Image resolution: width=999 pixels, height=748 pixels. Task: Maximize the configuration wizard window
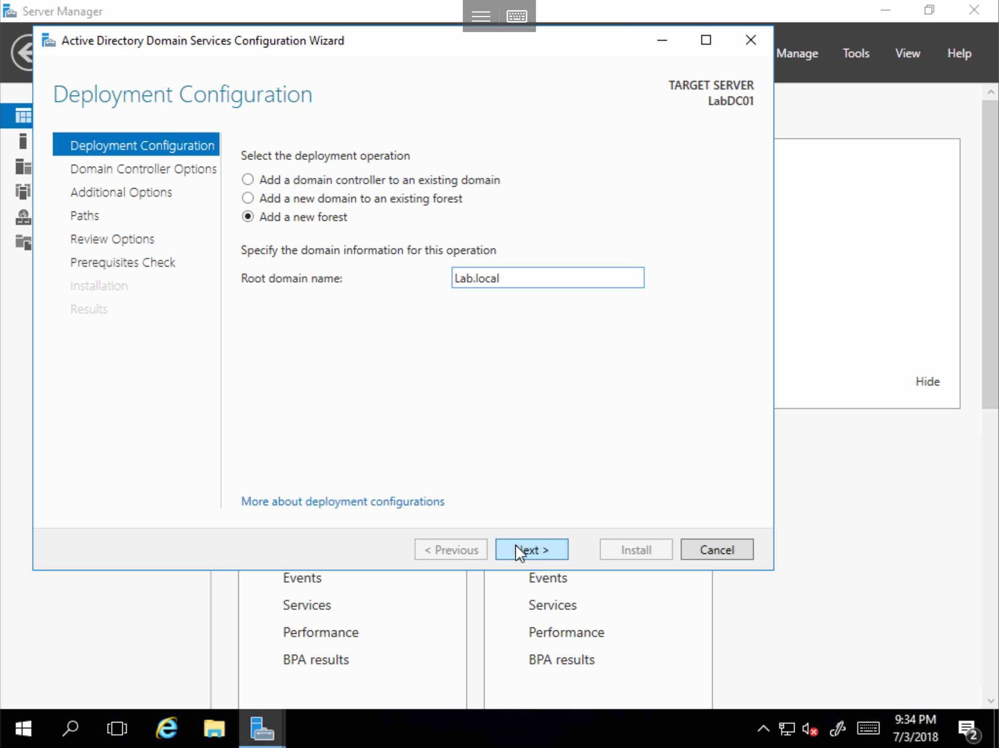(x=706, y=40)
